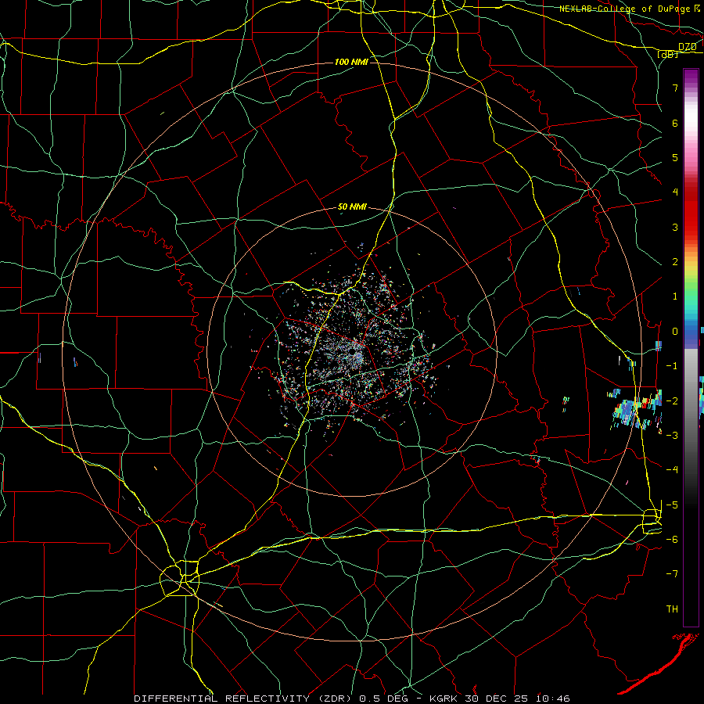
Task: Click the "50 NMI" range ring label
Action: point(353,207)
